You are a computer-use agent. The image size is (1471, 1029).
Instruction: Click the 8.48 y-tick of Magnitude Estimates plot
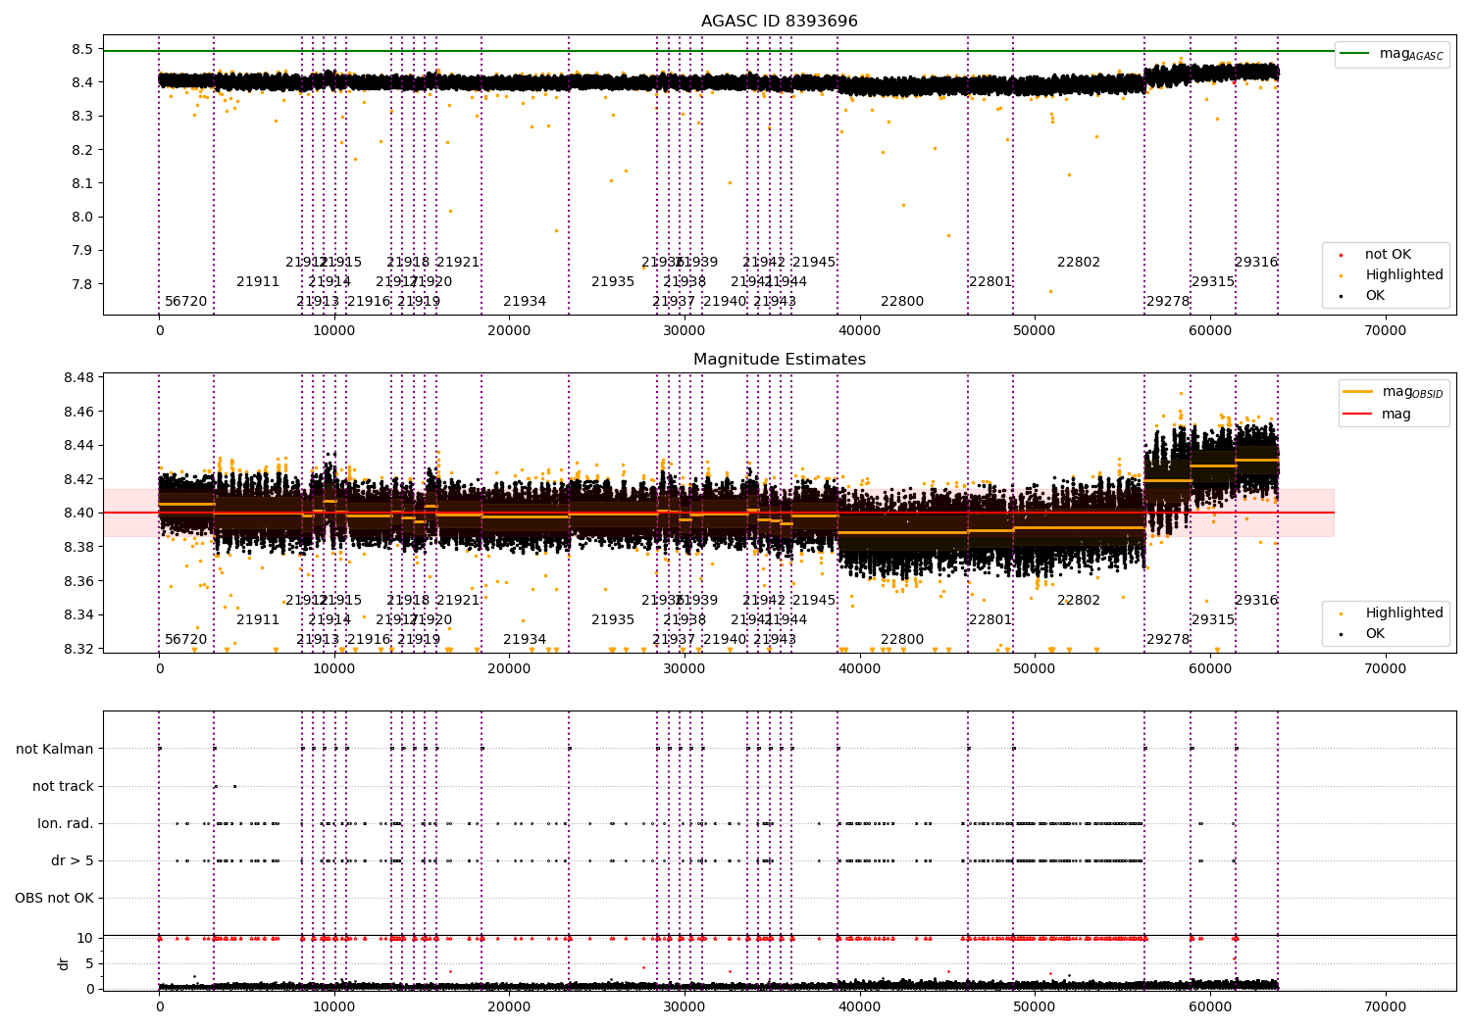coord(78,377)
